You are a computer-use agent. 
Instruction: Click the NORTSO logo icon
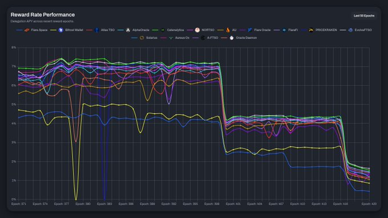tap(197, 30)
